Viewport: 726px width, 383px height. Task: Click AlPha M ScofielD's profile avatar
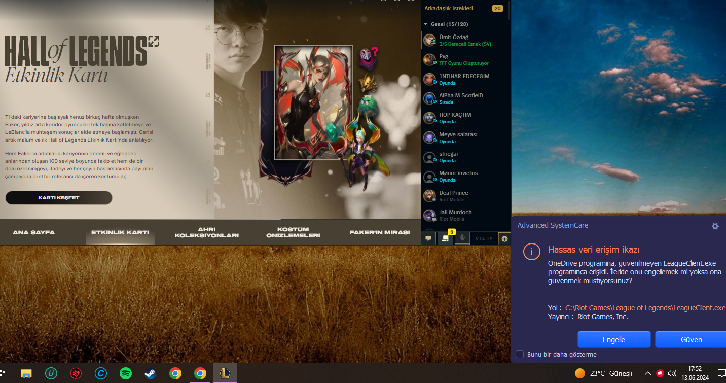[x=429, y=98]
